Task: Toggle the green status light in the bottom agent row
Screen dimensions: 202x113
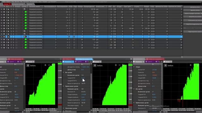Action: pos(26,48)
